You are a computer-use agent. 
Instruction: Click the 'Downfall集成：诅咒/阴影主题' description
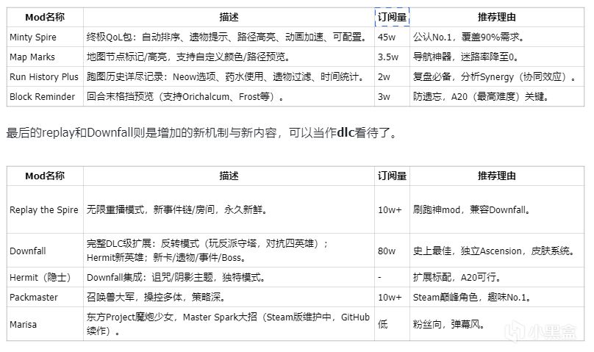pos(229,278)
